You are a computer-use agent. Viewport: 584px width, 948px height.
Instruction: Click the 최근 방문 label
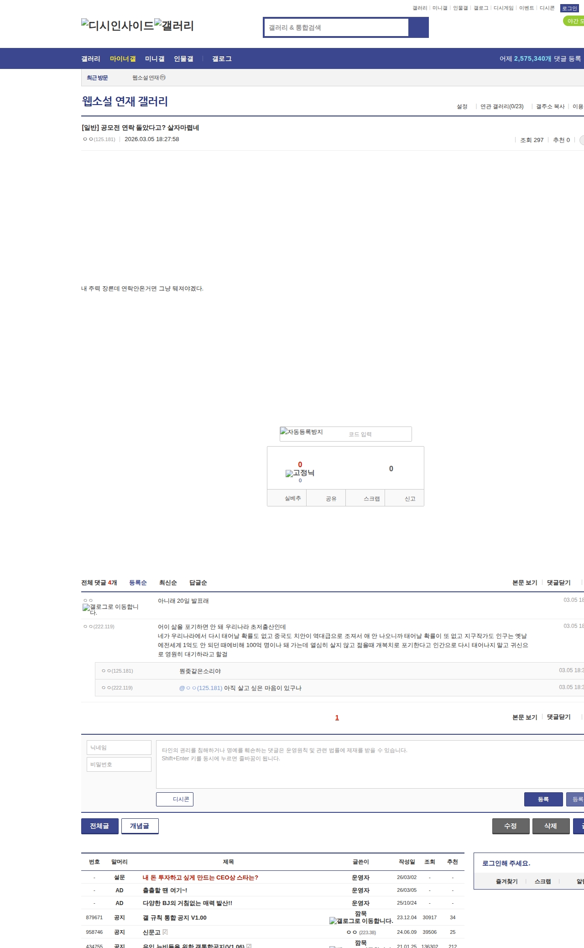coord(97,78)
